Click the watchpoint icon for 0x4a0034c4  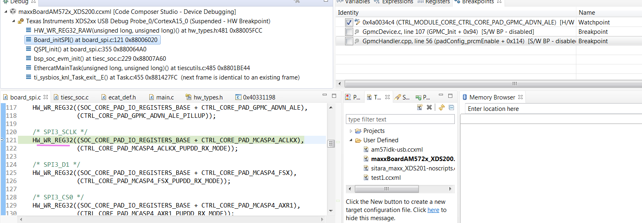357,22
